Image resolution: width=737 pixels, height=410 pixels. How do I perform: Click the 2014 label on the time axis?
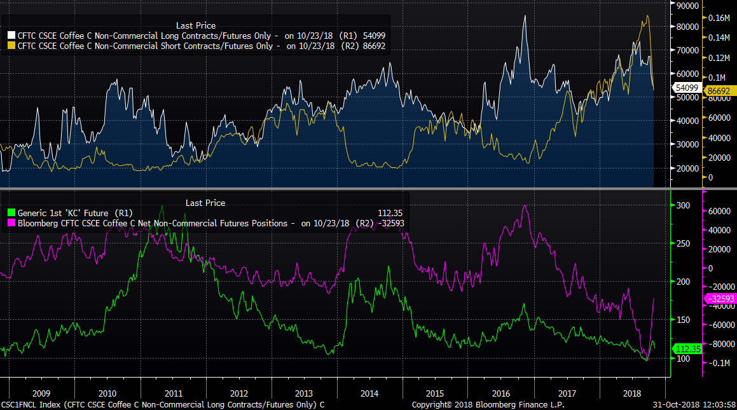pos(370,393)
